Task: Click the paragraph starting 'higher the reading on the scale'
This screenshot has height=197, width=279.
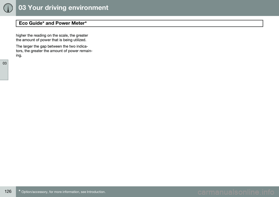Action: [x=52, y=38]
